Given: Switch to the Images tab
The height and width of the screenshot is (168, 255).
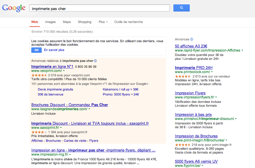Looking at the screenshot, I should (51, 22).
